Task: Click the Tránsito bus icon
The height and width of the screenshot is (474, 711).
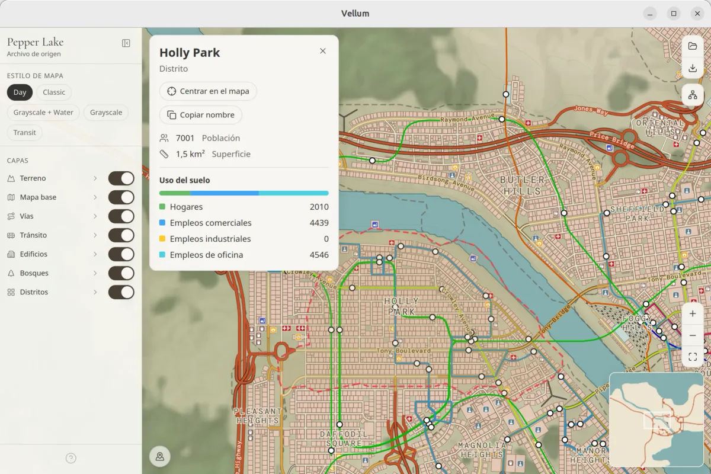Action: tap(11, 235)
